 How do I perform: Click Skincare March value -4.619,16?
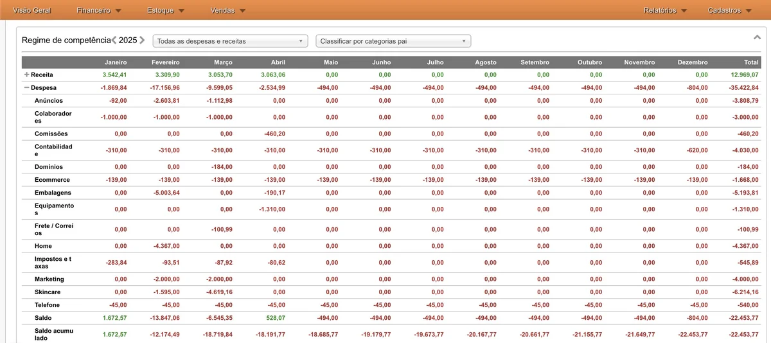(220, 292)
